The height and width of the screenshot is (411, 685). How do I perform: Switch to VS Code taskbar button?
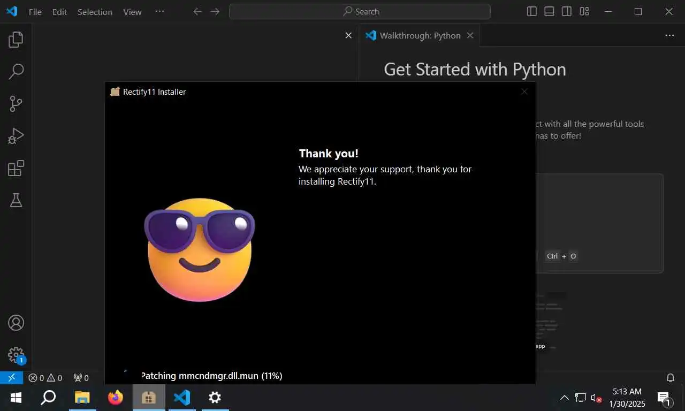tap(182, 398)
